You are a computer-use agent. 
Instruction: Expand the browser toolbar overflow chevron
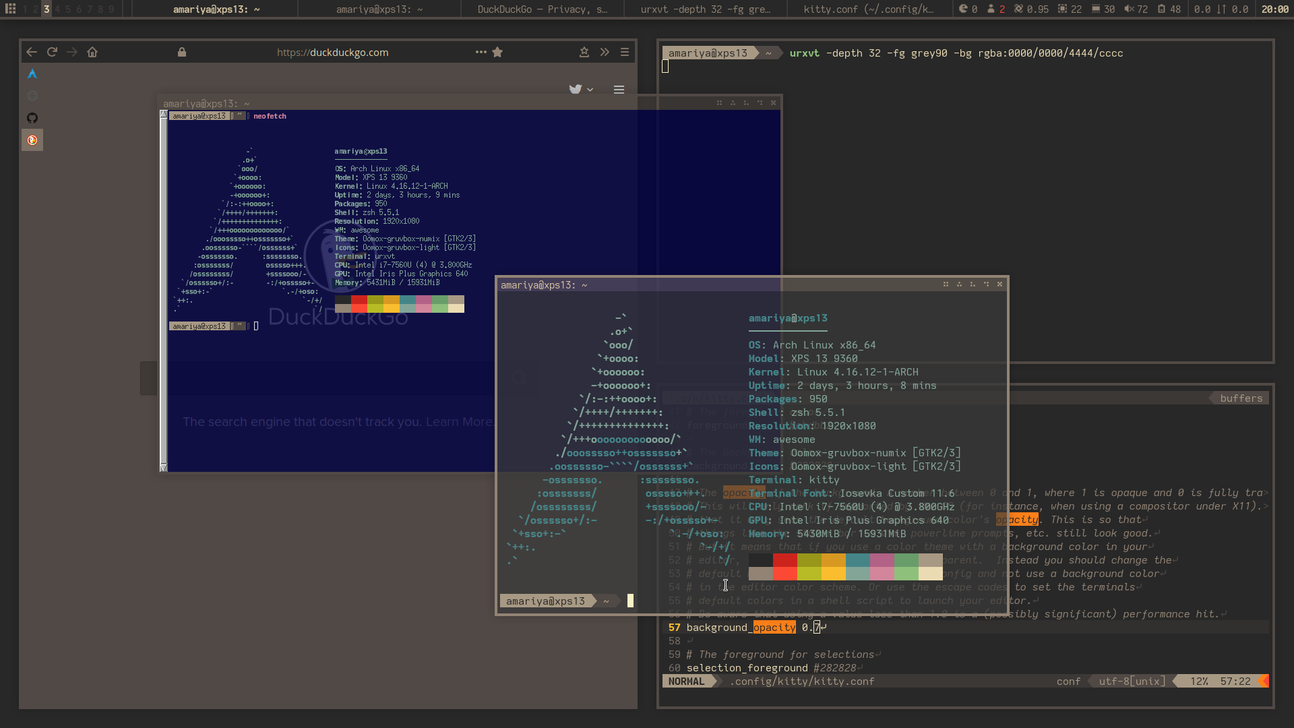click(605, 52)
